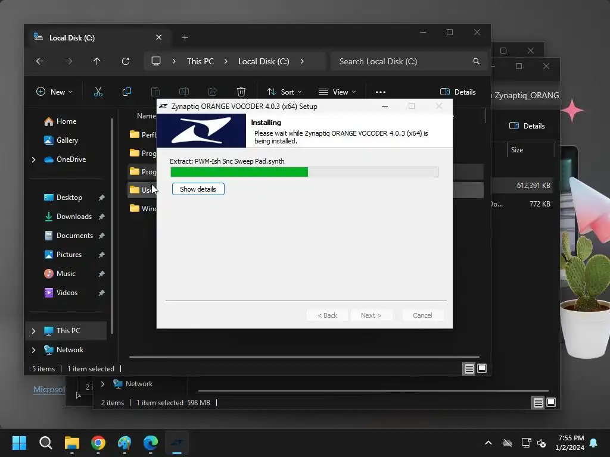Screen dimensions: 610x457
Task: Open the Windows Start menu
Action: point(19,443)
